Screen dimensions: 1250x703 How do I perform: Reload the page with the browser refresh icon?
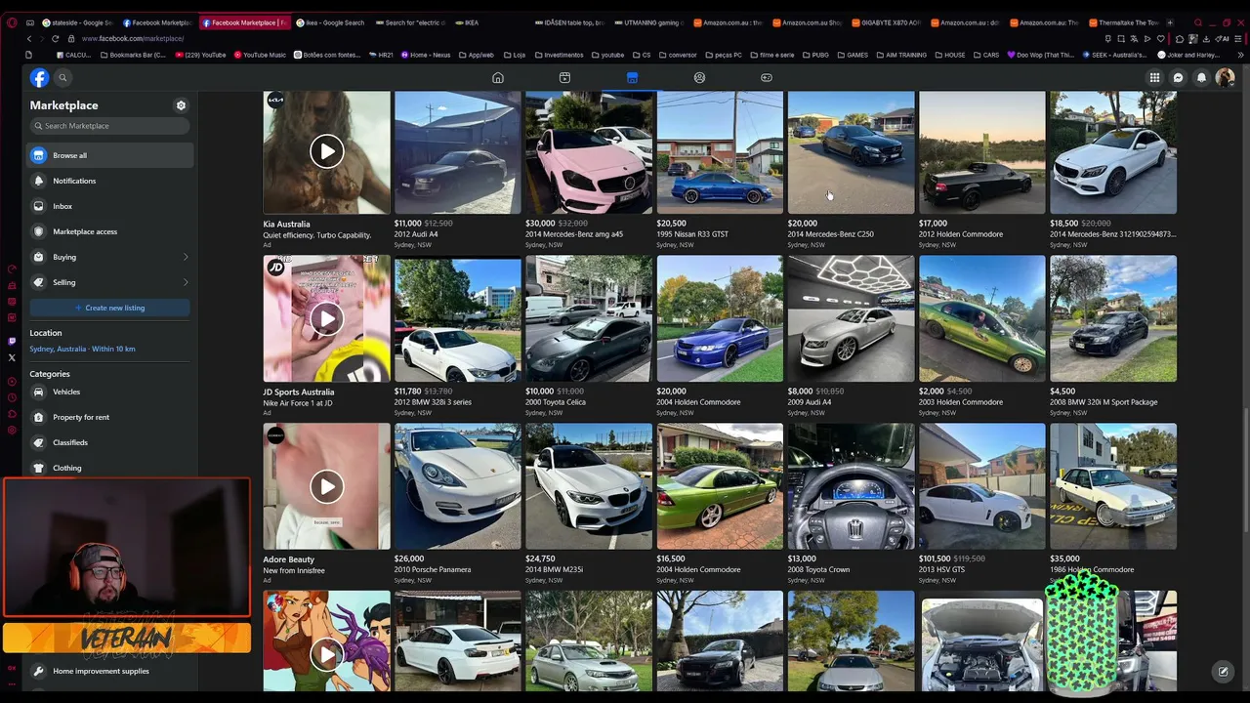coord(55,38)
